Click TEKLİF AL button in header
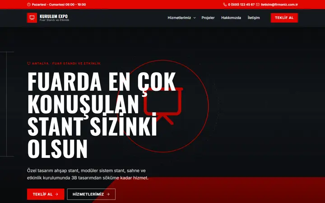Viewport: 325px width, 203px height. click(x=284, y=18)
